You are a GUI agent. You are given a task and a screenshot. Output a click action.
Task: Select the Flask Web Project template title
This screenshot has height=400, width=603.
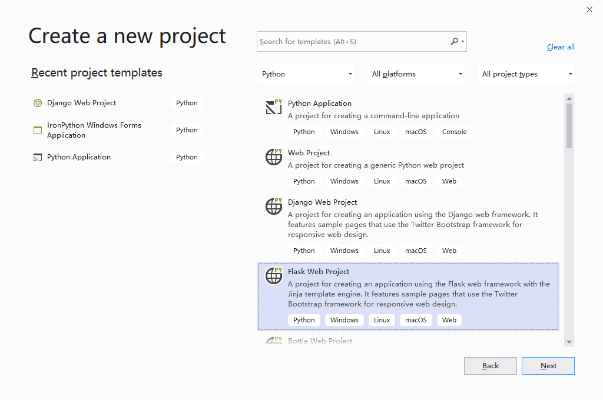pos(319,272)
